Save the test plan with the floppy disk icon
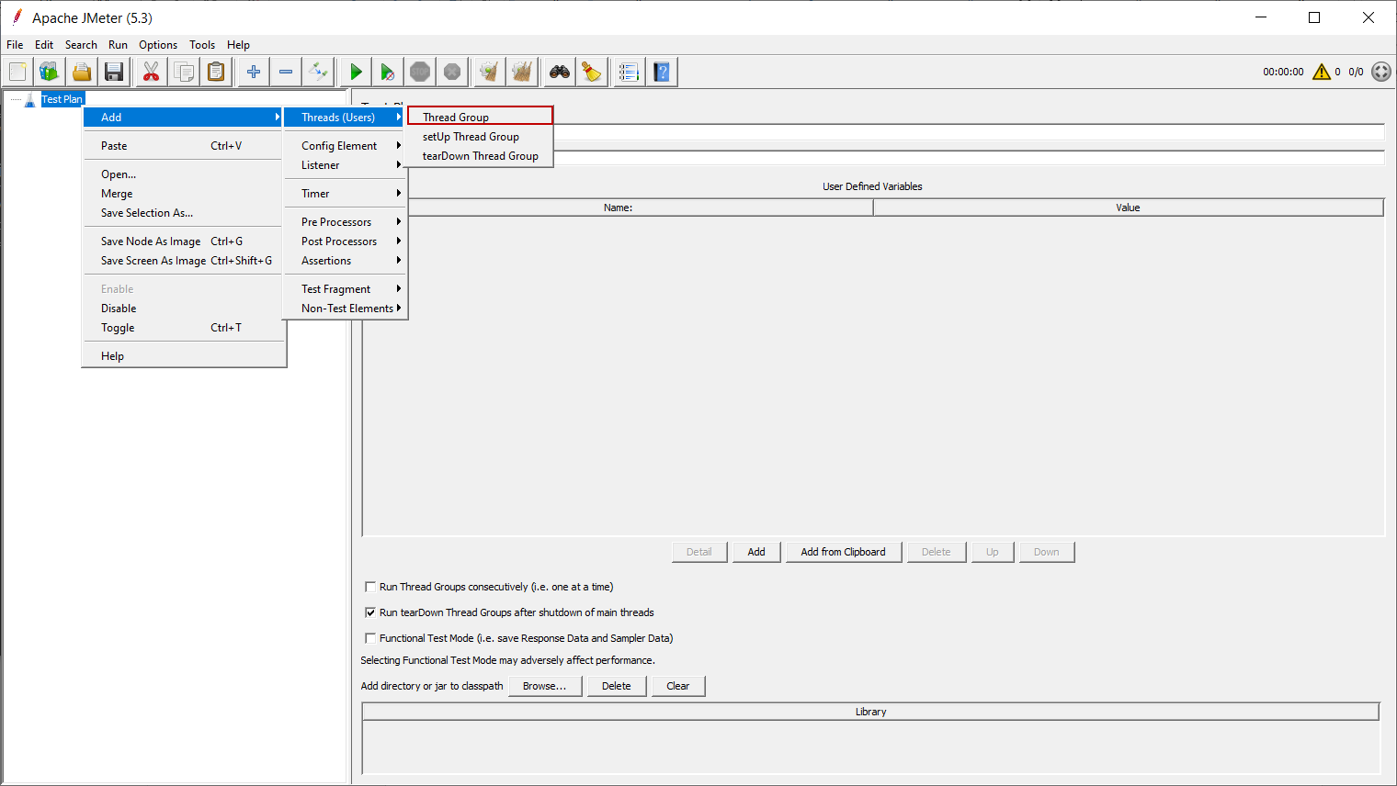The width and height of the screenshot is (1397, 786). click(114, 72)
